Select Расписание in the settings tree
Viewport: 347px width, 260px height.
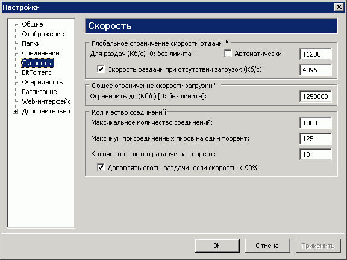pyautogui.click(x=39, y=92)
